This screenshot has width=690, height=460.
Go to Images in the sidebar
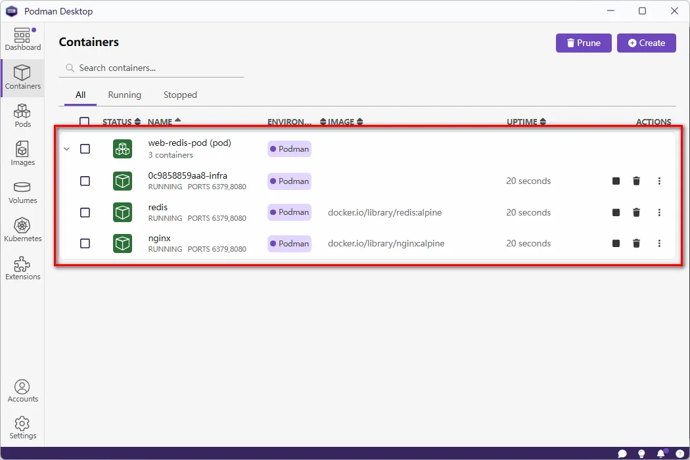coord(22,153)
